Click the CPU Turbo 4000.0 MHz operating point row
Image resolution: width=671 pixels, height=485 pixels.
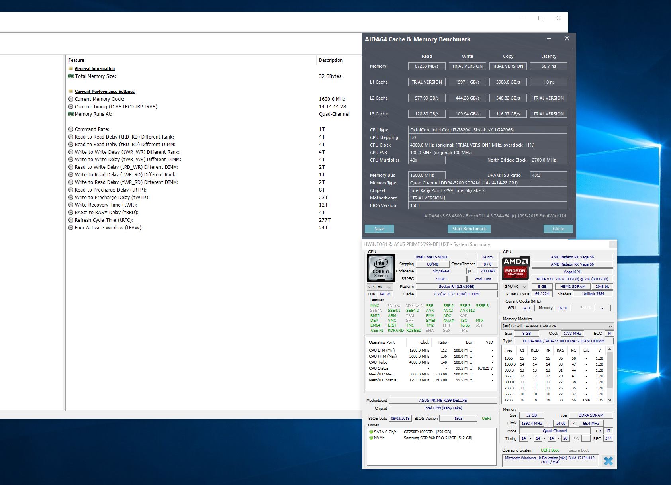click(x=431, y=362)
